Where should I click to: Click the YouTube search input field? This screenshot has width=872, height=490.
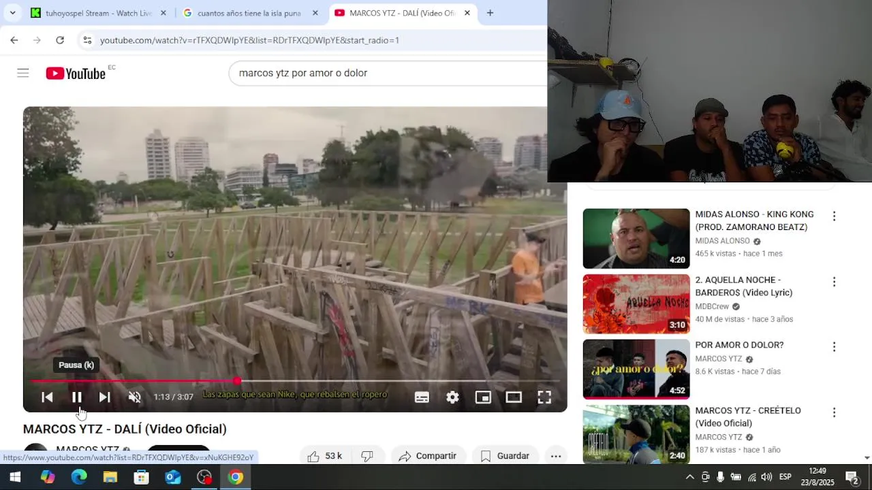coord(388,73)
